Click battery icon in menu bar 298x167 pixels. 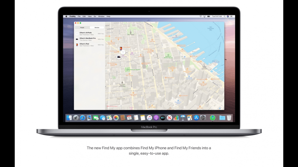(x=209, y=16)
